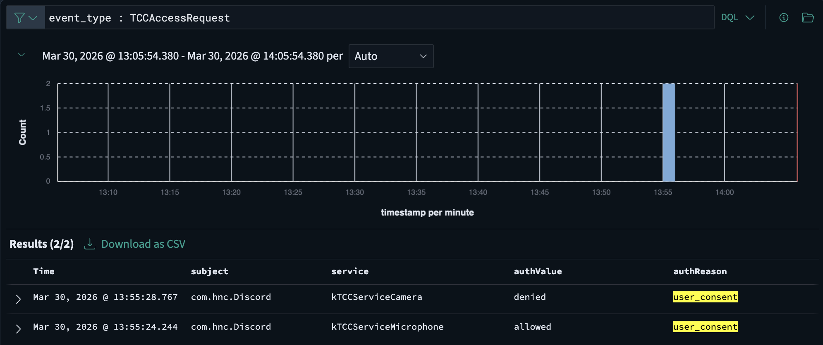
Task: Open saved queries folder icon
Action: (x=808, y=18)
